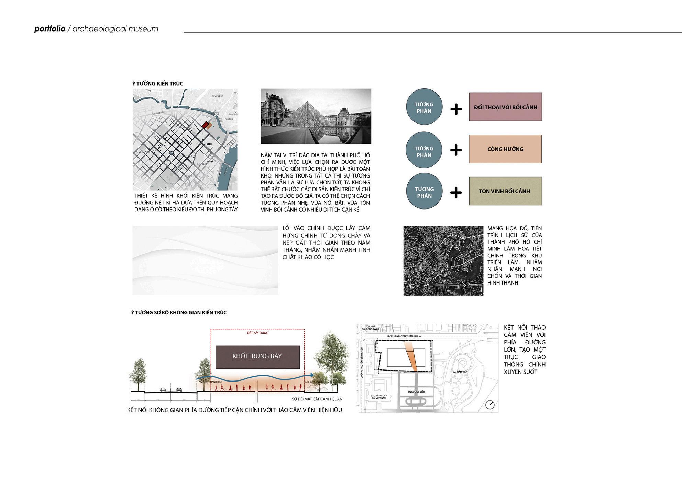Screen dimensions: 682x483
Task: Click the compass icon on site plan
Action: click(x=490, y=405)
